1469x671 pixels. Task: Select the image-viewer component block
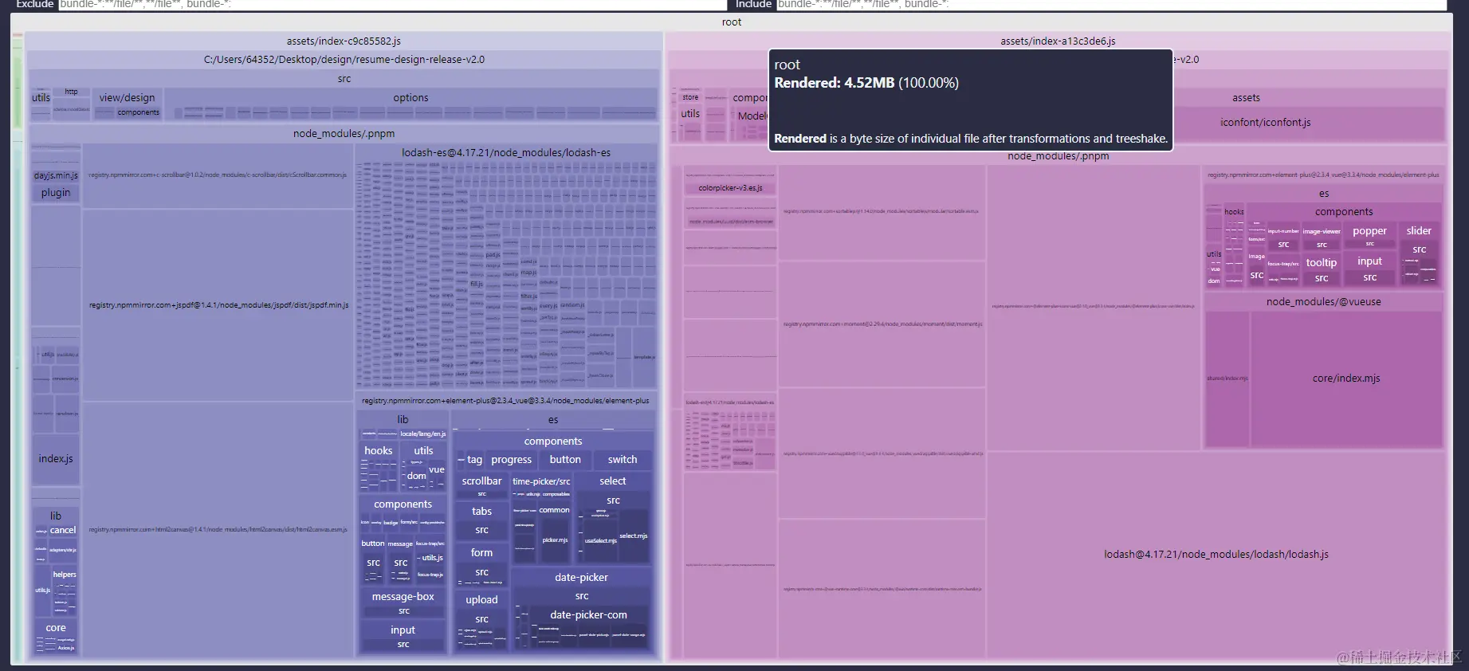[x=1322, y=232]
